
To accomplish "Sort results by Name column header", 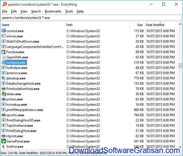I will tap(33, 25).
